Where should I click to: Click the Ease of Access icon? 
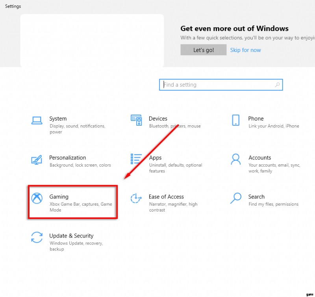pos(136,198)
